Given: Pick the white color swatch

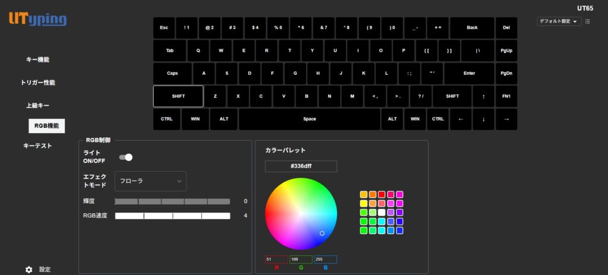Looking at the screenshot, I should coord(381,212).
